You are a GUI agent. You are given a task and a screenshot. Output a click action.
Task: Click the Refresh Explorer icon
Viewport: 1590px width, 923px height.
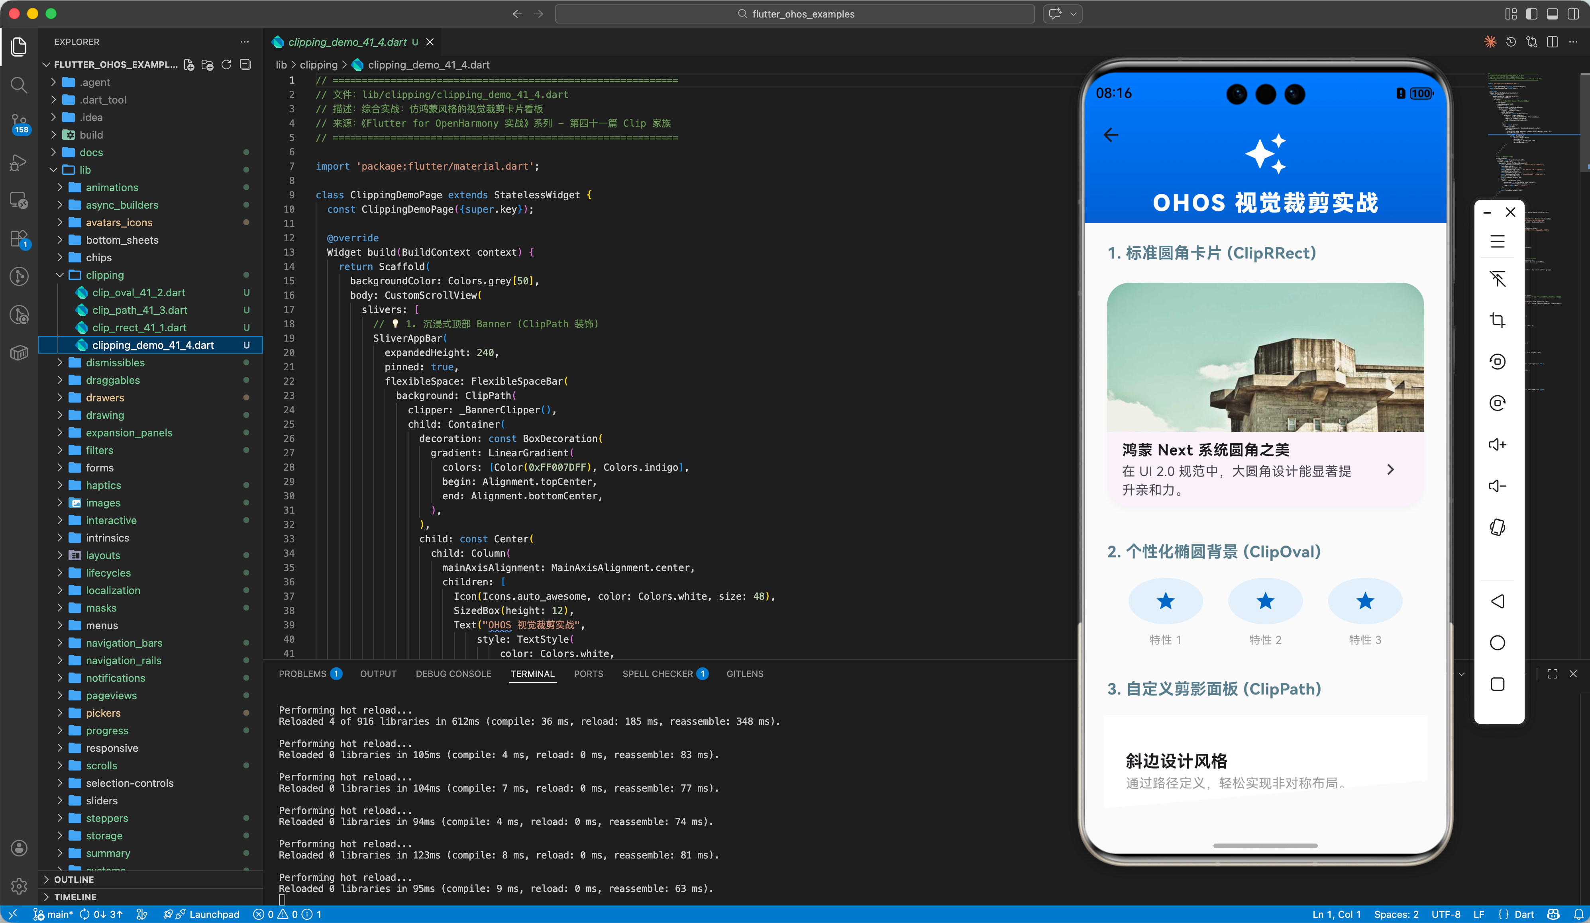226,65
